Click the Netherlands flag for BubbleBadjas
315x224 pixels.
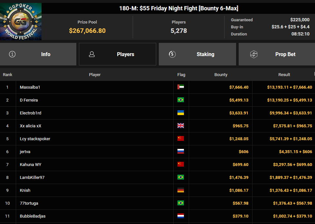coord(181,216)
